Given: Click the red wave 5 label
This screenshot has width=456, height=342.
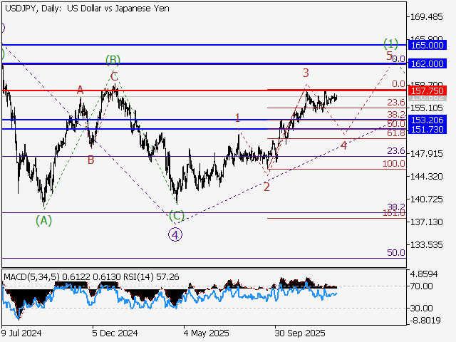Looking at the screenshot, I should point(389,55).
